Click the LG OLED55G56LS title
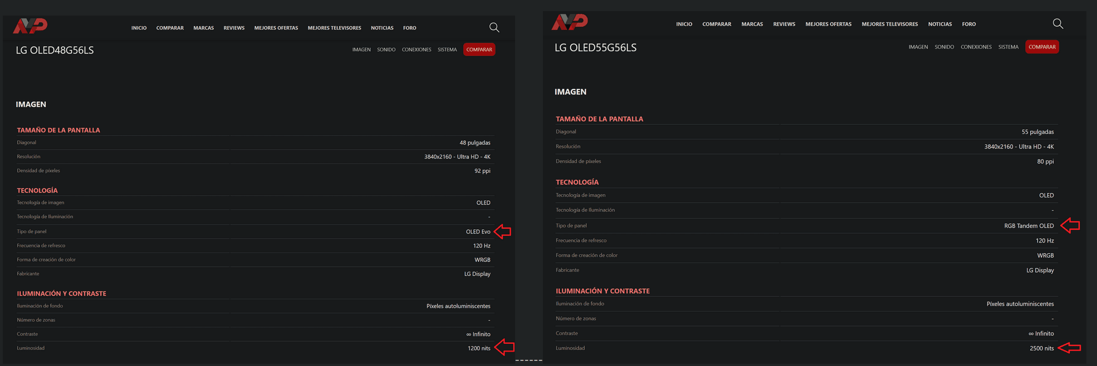The height and width of the screenshot is (366, 1097). pos(595,47)
